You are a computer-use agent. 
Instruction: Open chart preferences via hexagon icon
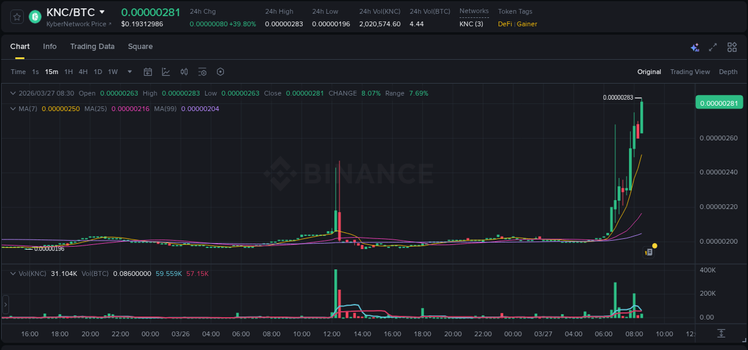[x=220, y=72]
